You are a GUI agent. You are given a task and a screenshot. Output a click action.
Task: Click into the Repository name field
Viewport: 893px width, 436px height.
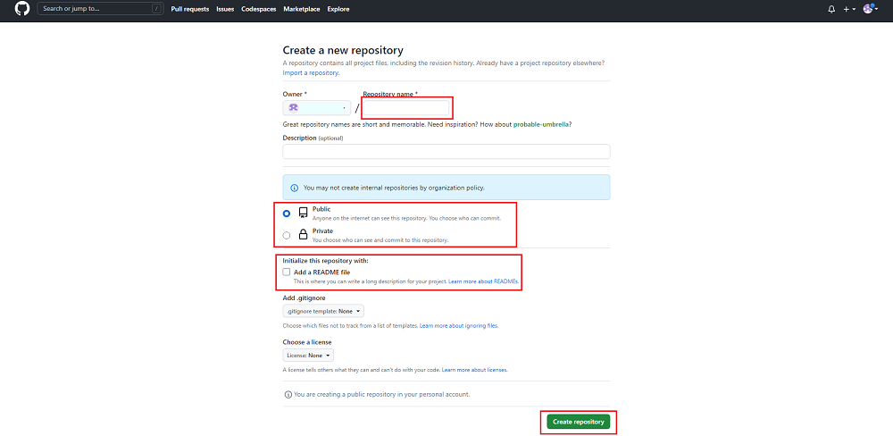click(x=406, y=108)
